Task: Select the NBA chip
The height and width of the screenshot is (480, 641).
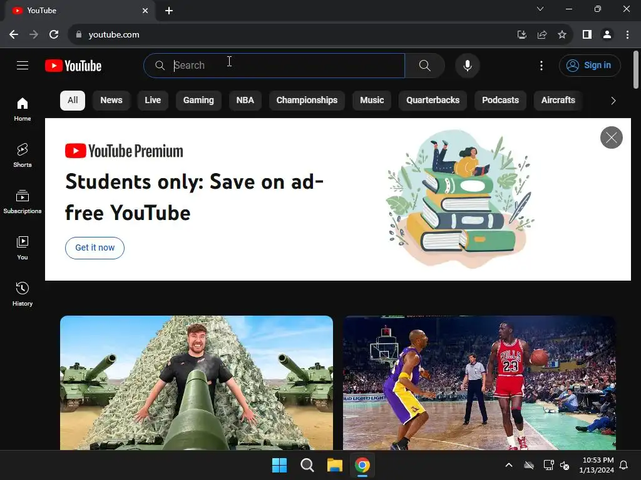Action: click(x=245, y=101)
